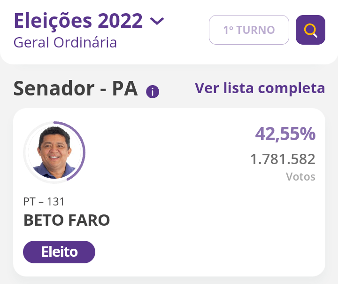
Task: Click the Votos label under the count
Action: (300, 177)
